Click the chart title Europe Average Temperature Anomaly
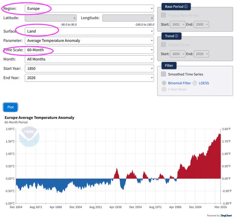The height and width of the screenshot is (220, 238). (x=40, y=118)
